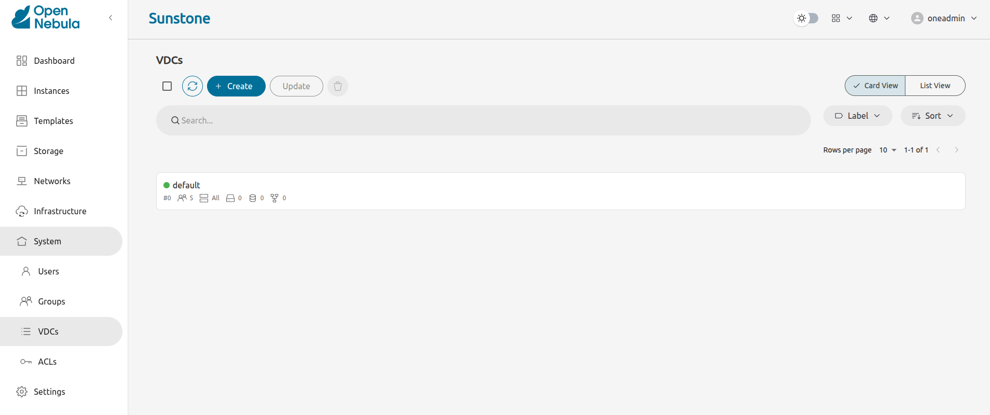Change the rows per page value

pos(887,150)
